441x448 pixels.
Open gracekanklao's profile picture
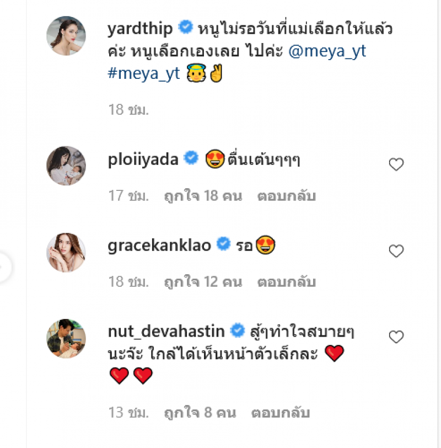click(x=66, y=252)
